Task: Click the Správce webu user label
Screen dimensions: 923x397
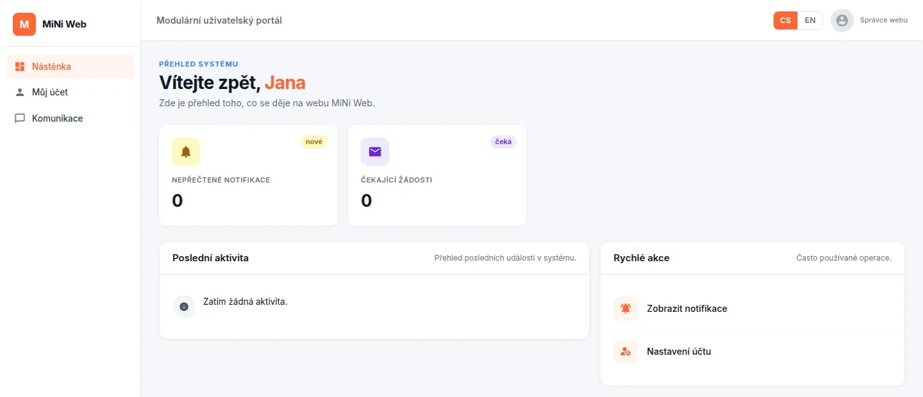Action: [883, 20]
